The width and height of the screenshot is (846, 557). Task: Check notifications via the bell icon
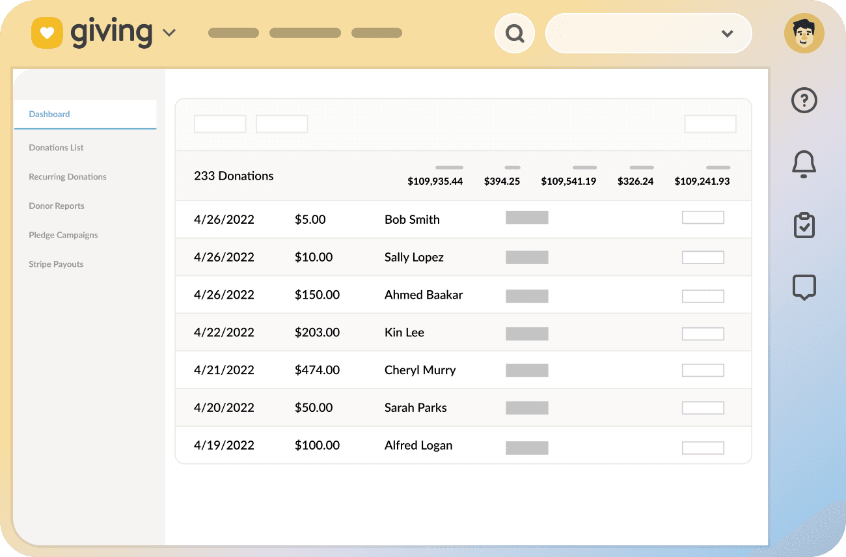tap(804, 164)
